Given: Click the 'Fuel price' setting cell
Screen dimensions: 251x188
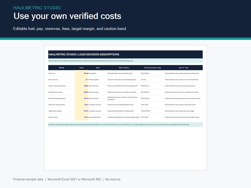Looking at the screenshot, I should pyautogui.click(x=52, y=73).
